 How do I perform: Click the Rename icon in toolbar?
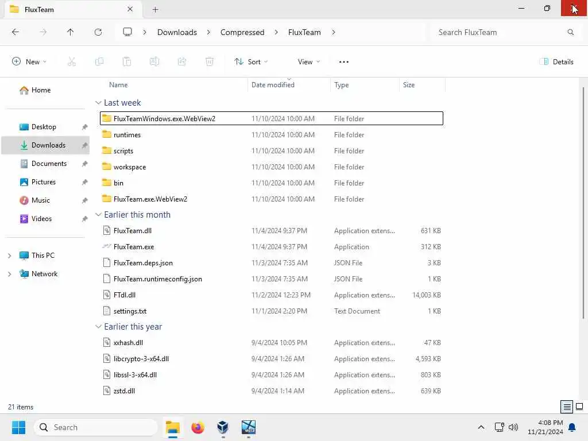(154, 61)
